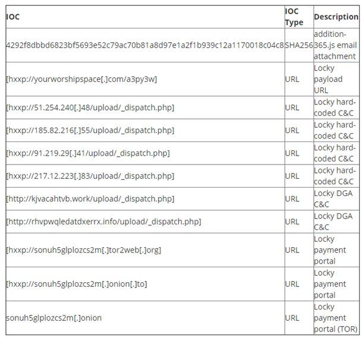Click URL type cell in yourworshipspace row
This screenshot has height=338, width=362.
tap(292, 79)
